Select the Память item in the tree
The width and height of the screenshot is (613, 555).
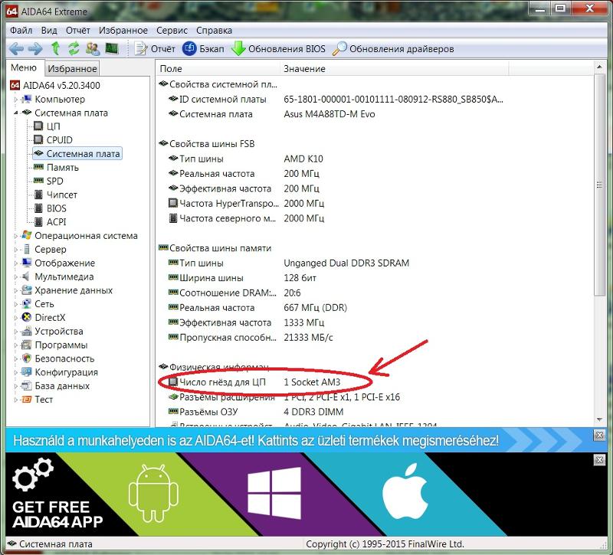(56, 167)
